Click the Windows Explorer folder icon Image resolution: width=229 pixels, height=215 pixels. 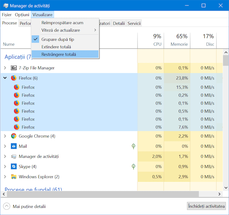click(13, 177)
